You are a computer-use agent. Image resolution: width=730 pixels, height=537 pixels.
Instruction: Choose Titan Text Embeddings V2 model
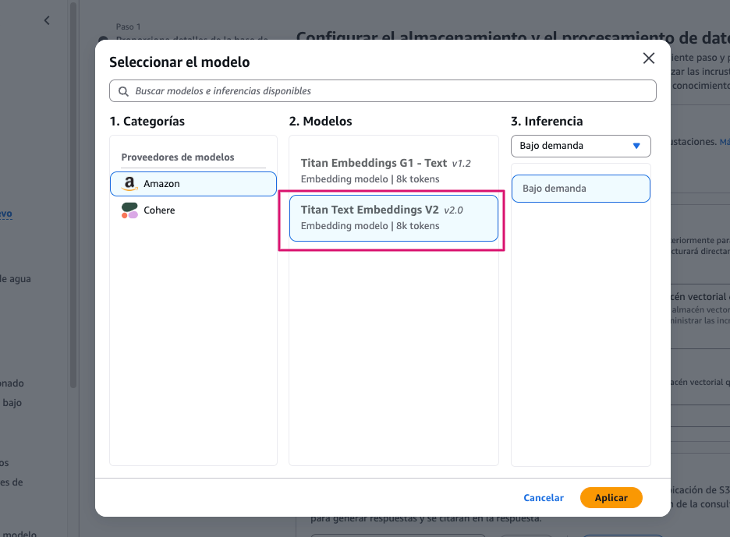tap(393, 218)
